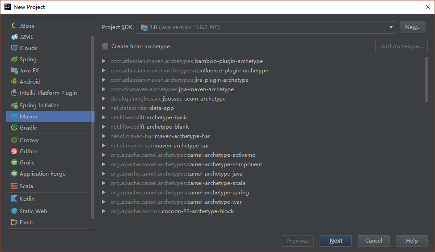Click the Kotlin K icon
This screenshot has width=435, height=252.
point(14,198)
